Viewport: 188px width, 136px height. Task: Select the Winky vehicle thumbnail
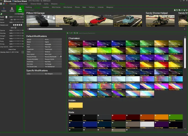[x=70, y=21]
